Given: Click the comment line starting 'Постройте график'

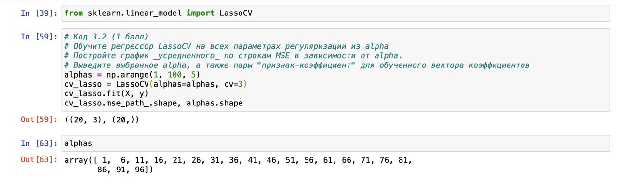Looking at the screenshot, I should click(233, 55).
